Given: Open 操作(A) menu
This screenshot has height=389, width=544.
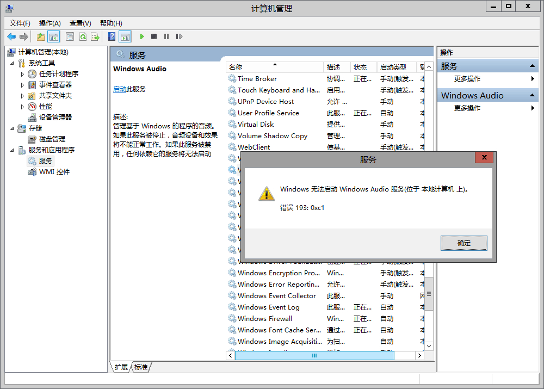Looking at the screenshot, I should (x=50, y=23).
